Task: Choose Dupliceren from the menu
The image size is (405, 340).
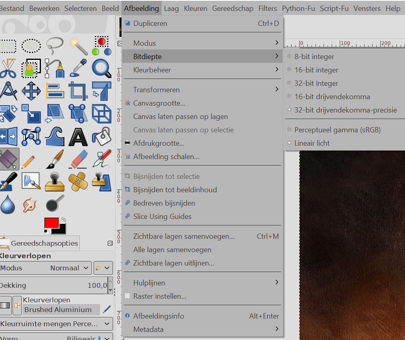Action: [x=202, y=23]
